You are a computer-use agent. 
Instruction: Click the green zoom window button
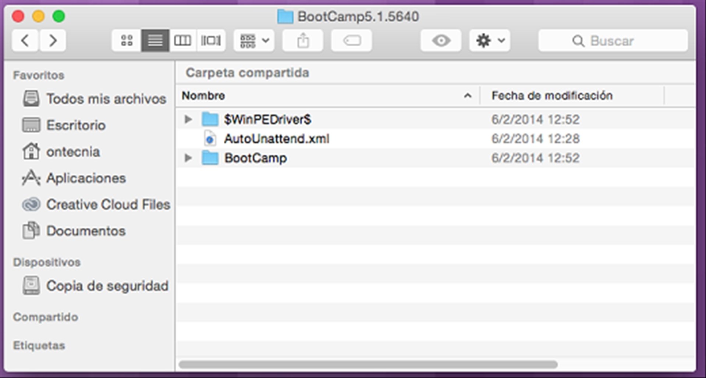[x=59, y=16]
